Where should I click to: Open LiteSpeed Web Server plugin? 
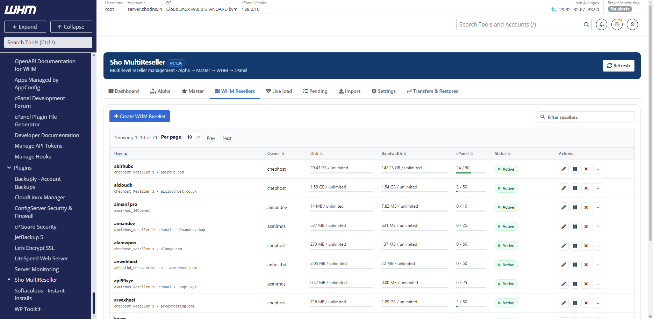click(x=41, y=259)
